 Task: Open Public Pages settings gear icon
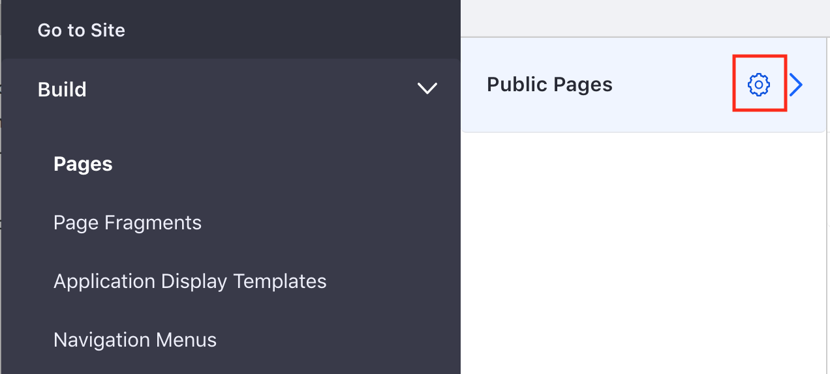758,85
